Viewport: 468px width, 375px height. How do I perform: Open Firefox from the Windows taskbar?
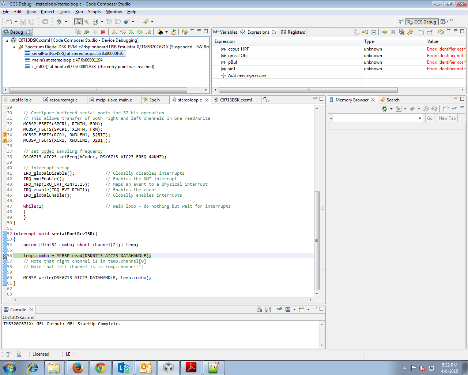point(78,367)
